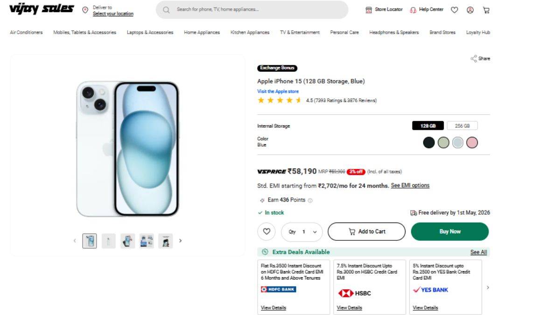The width and height of the screenshot is (560, 315).
Task: Click the See EMI options link
Action: (x=410, y=186)
